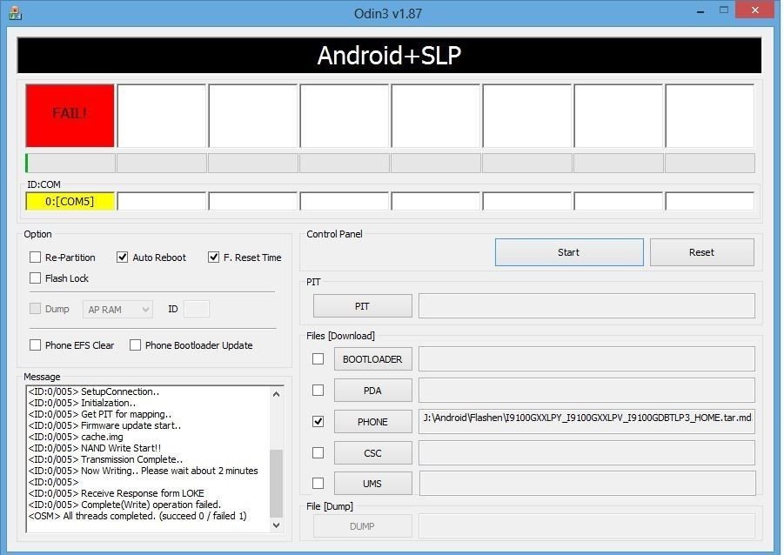Open the AP RAM dropdown
The width and height of the screenshot is (784, 555).
point(118,310)
